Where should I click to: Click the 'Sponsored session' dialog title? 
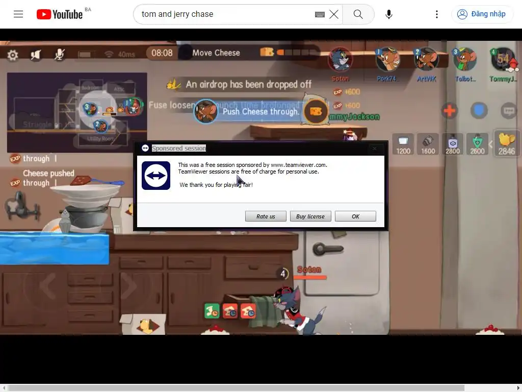pos(179,148)
